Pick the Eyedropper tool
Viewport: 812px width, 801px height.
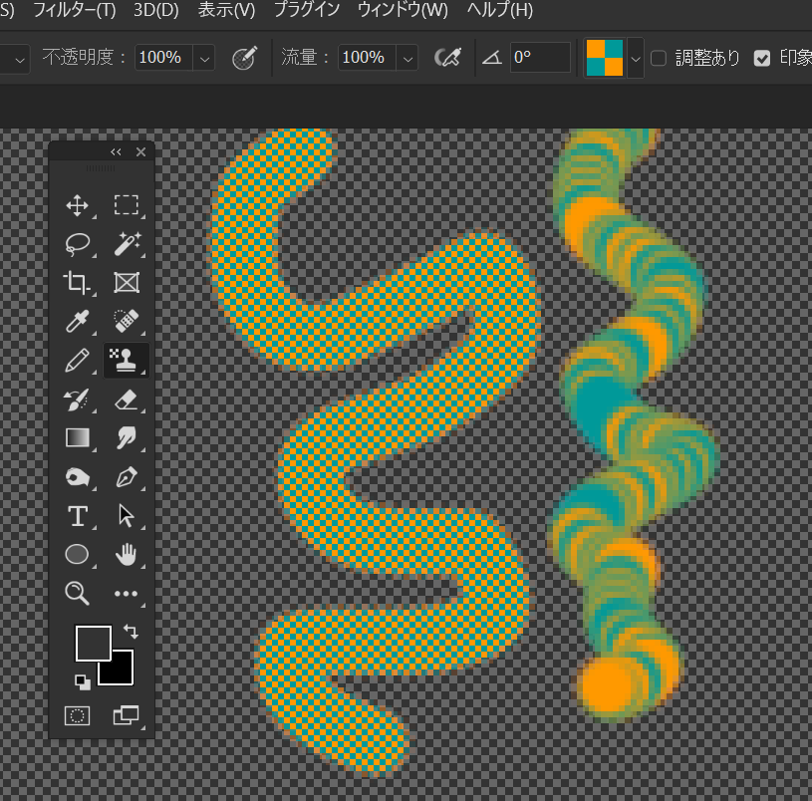77,321
